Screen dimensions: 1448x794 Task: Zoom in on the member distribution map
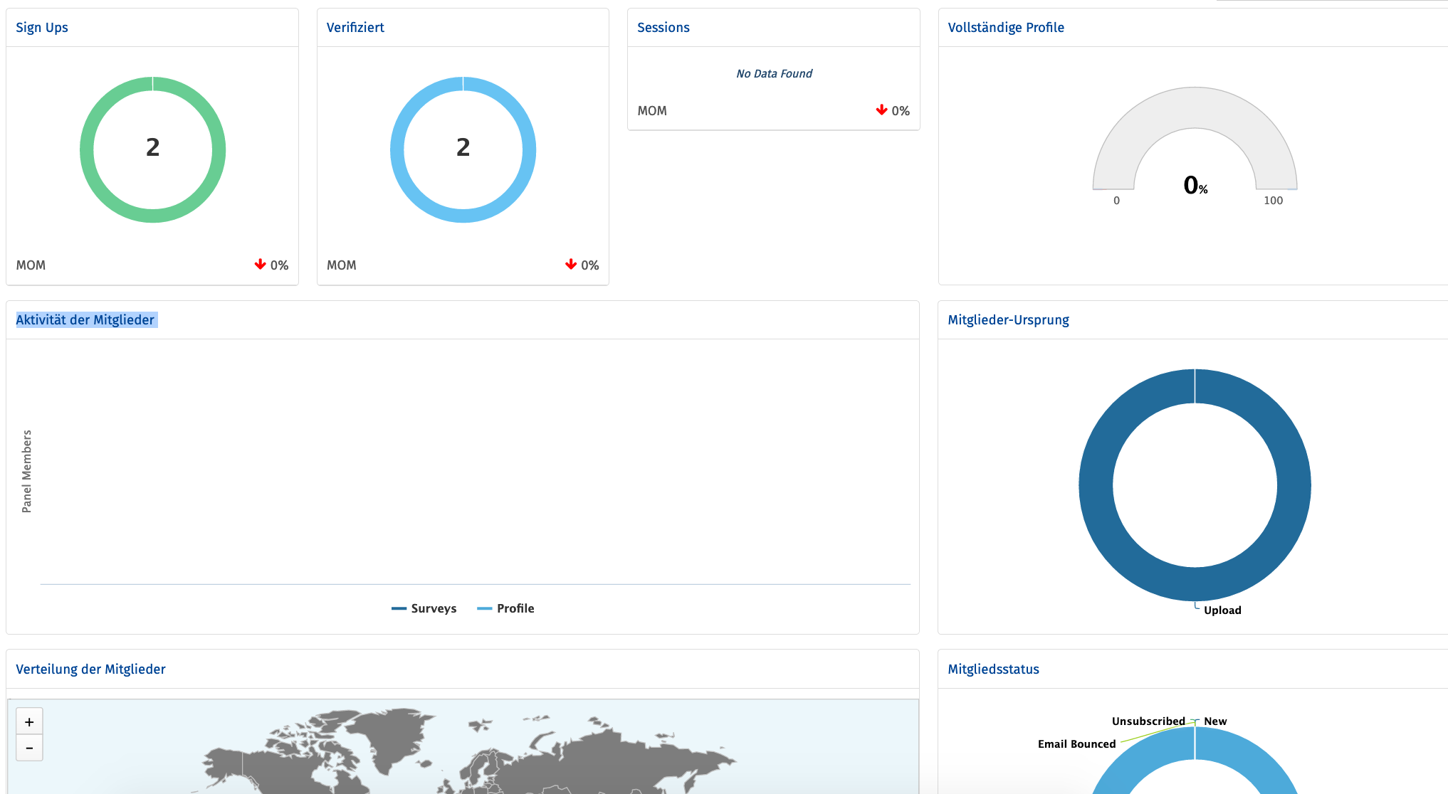[29, 721]
